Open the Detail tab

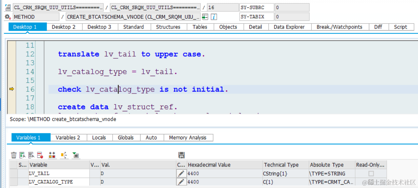tap(256, 27)
